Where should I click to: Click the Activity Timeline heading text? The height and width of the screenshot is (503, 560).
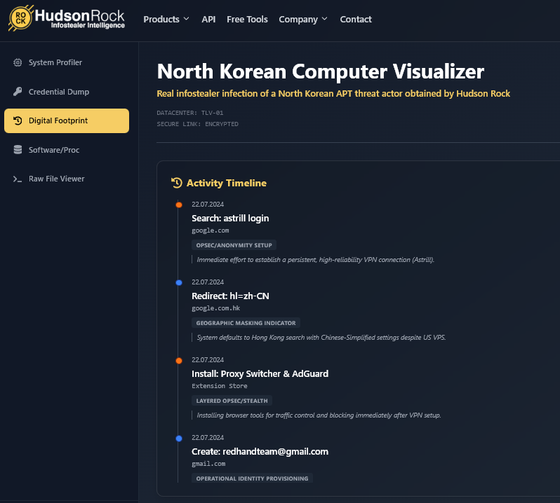coord(227,183)
